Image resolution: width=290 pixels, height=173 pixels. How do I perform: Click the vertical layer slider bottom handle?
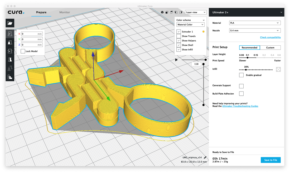pyautogui.click(x=204, y=105)
